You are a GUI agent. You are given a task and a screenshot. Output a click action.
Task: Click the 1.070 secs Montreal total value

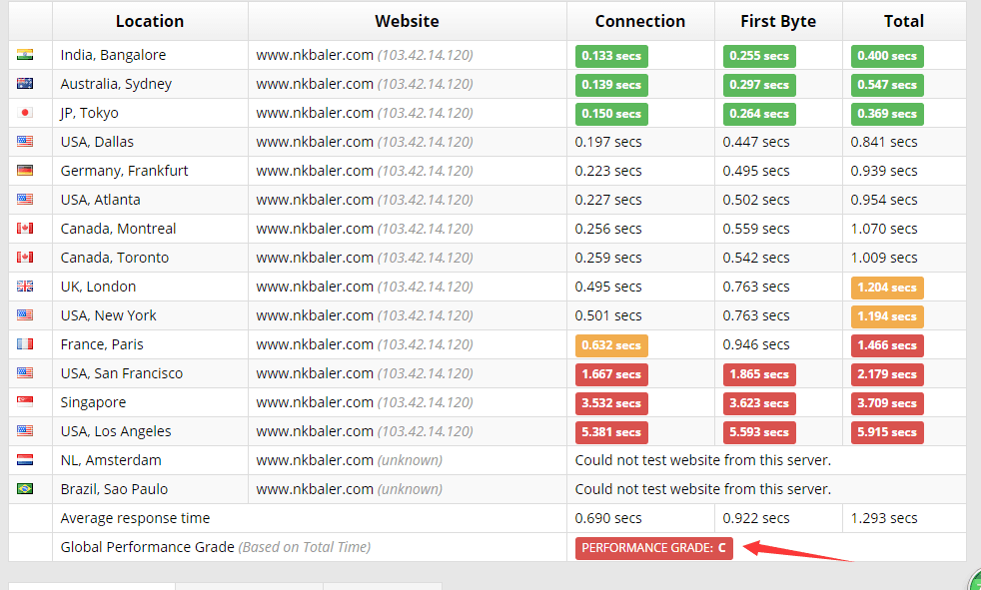pyautogui.click(x=884, y=229)
